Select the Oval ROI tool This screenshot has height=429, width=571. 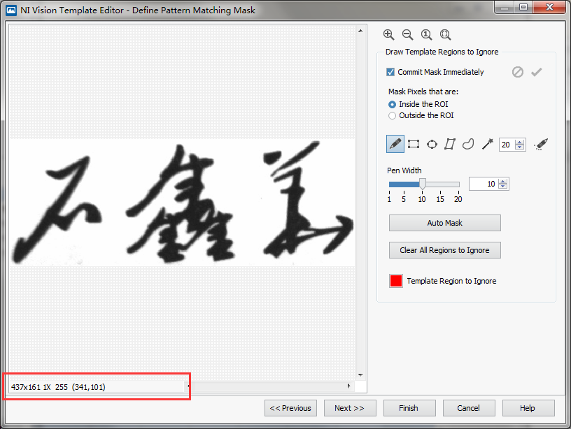[432, 144]
